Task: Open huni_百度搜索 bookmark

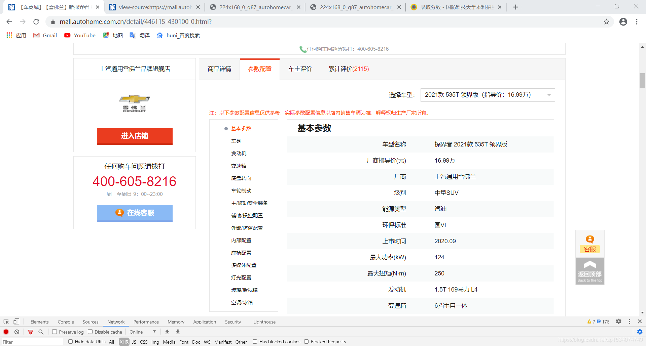Action: click(178, 35)
